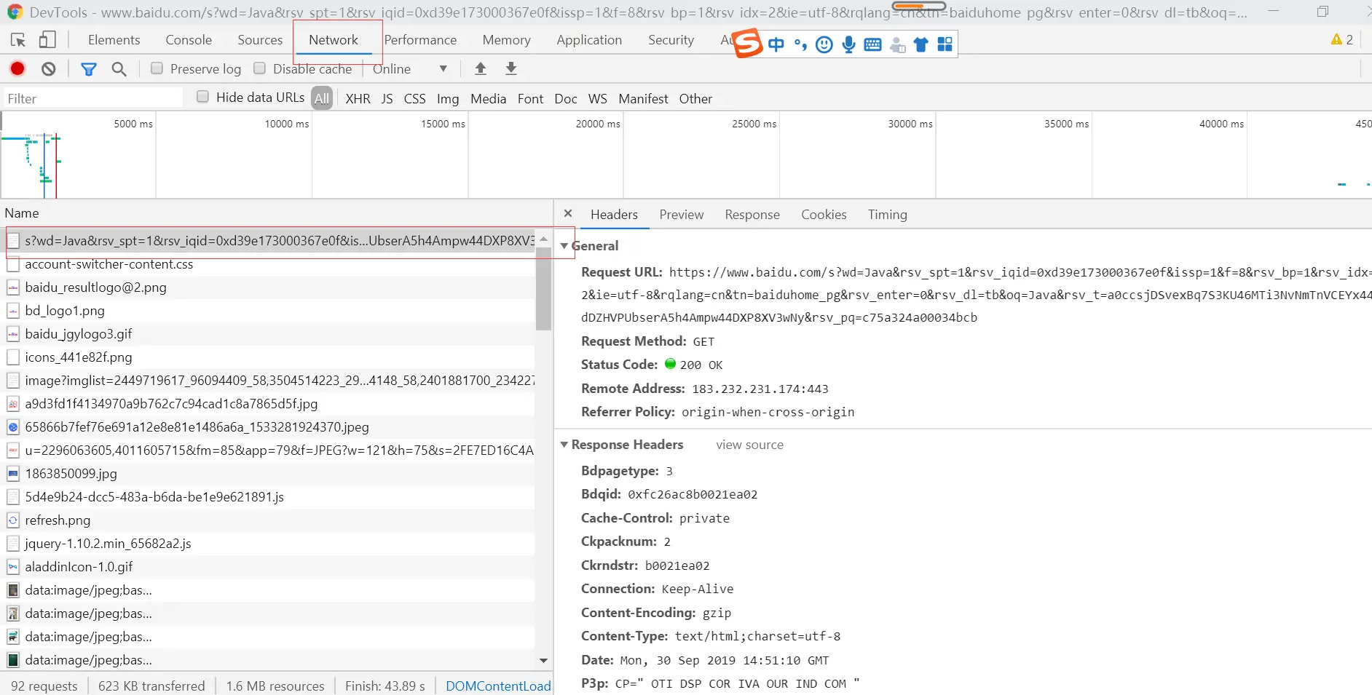This screenshot has height=695, width=1372.
Task: Check Hide data URLs option
Action: point(203,97)
